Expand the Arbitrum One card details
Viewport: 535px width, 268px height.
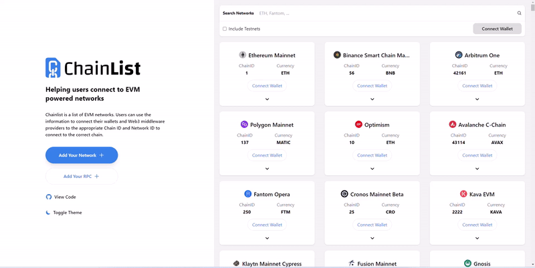click(x=477, y=99)
